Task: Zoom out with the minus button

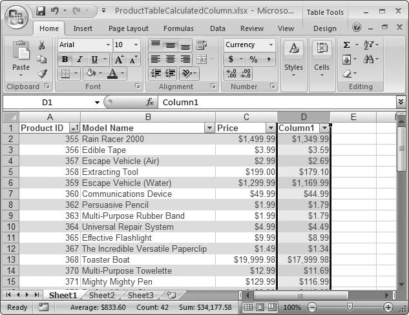Action: pos(312,307)
